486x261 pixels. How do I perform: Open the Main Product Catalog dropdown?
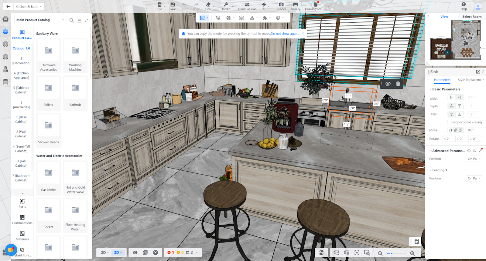tap(40, 20)
